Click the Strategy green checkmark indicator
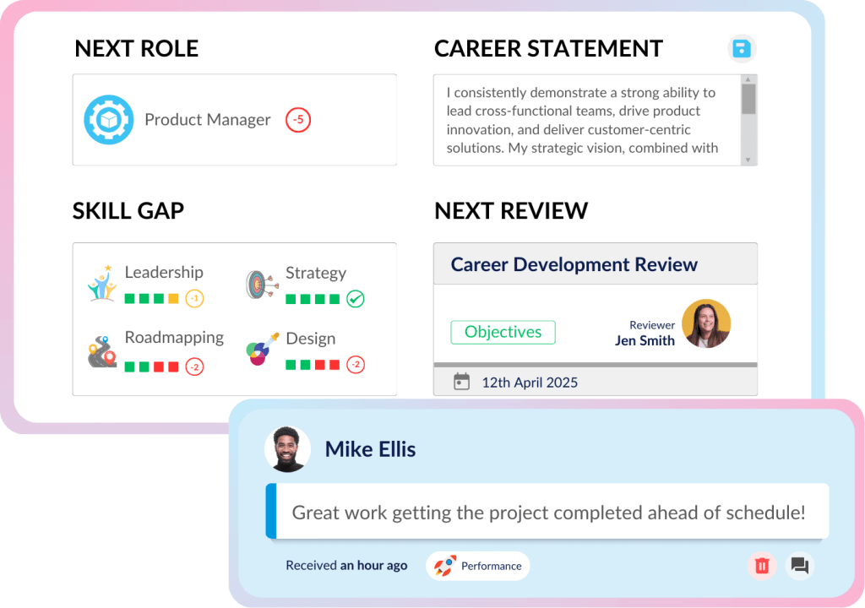865x608 pixels. pos(356,298)
